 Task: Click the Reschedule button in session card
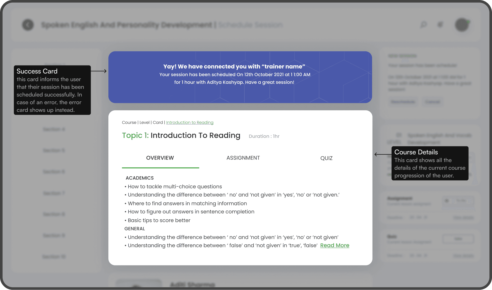coord(403,102)
